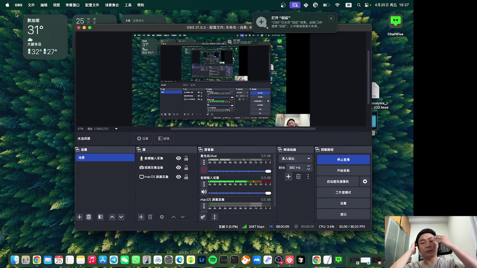The height and width of the screenshot is (268, 477).
Task: Open Finder from the dock
Action: point(15,260)
